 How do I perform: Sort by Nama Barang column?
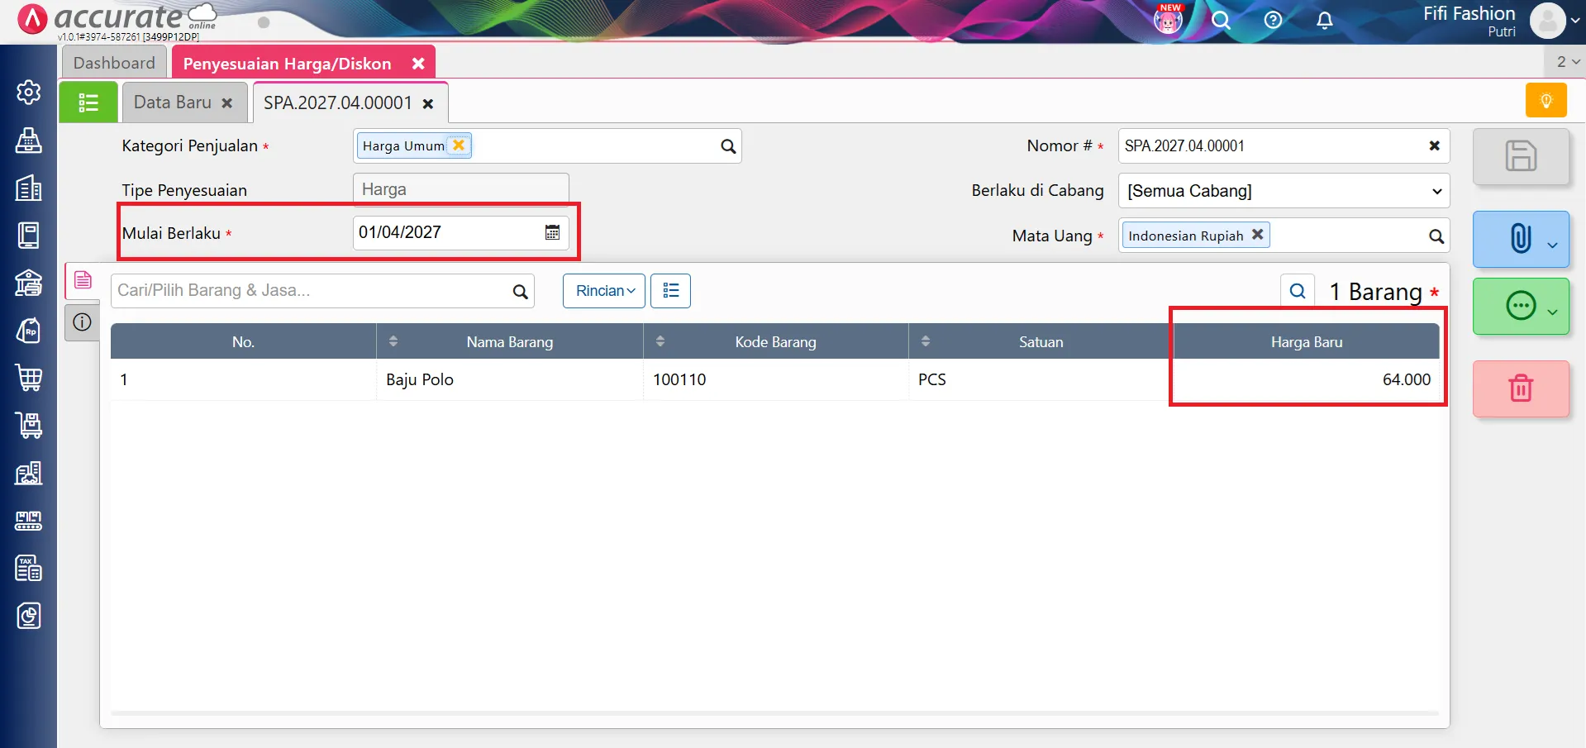click(x=393, y=341)
